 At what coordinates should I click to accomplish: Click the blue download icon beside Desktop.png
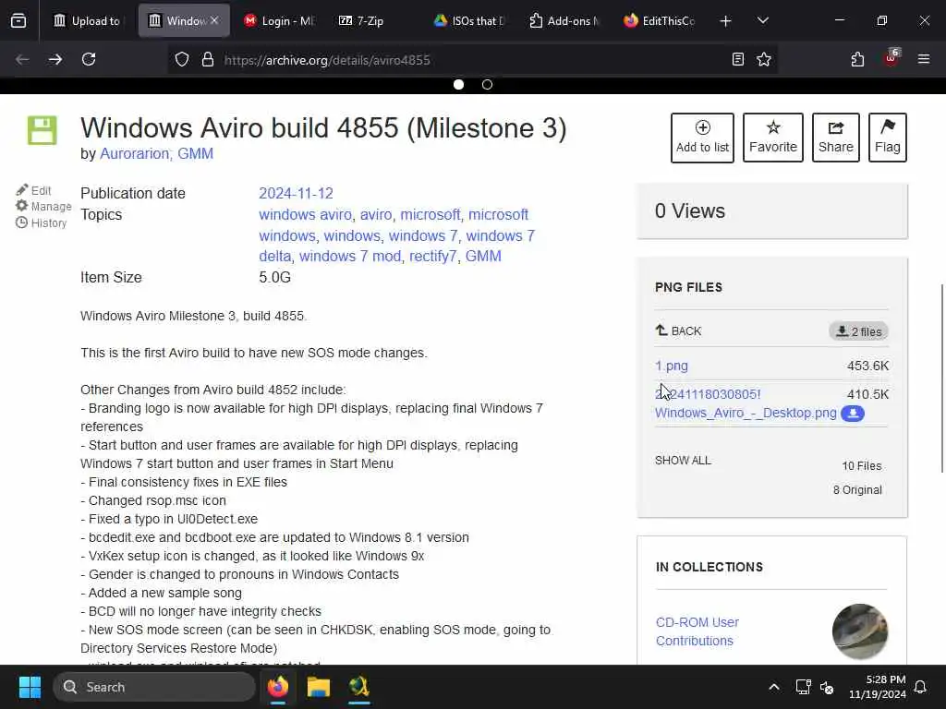(853, 413)
